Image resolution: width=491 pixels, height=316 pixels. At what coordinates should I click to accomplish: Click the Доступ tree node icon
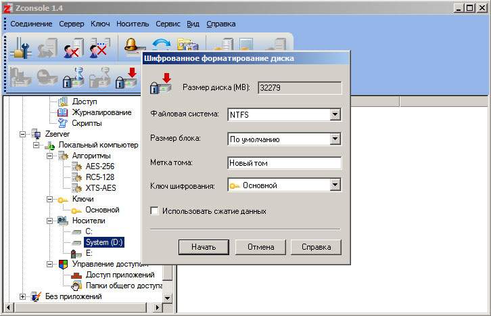click(x=63, y=101)
